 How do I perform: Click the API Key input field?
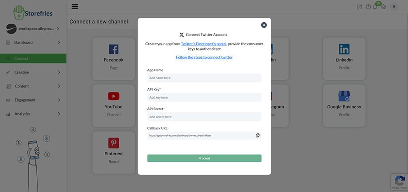204,97
